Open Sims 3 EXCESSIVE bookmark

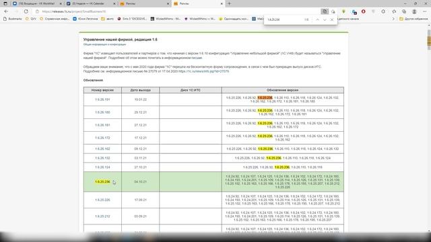point(132,19)
